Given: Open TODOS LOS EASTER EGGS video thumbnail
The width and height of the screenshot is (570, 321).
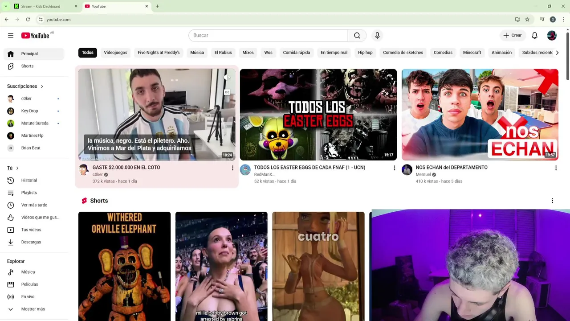Looking at the screenshot, I should (x=318, y=115).
